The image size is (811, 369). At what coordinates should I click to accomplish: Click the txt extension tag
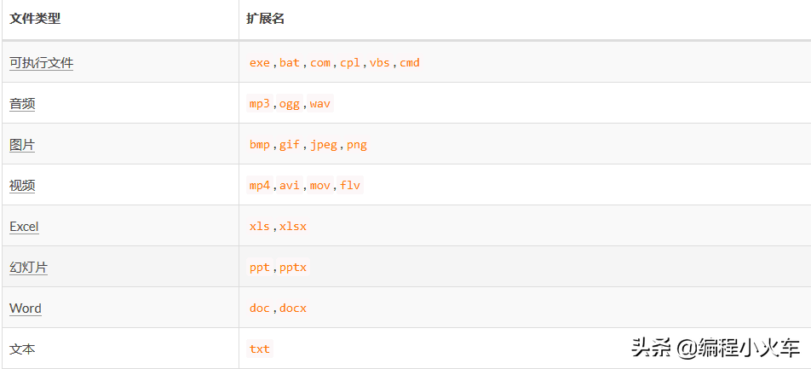(260, 349)
